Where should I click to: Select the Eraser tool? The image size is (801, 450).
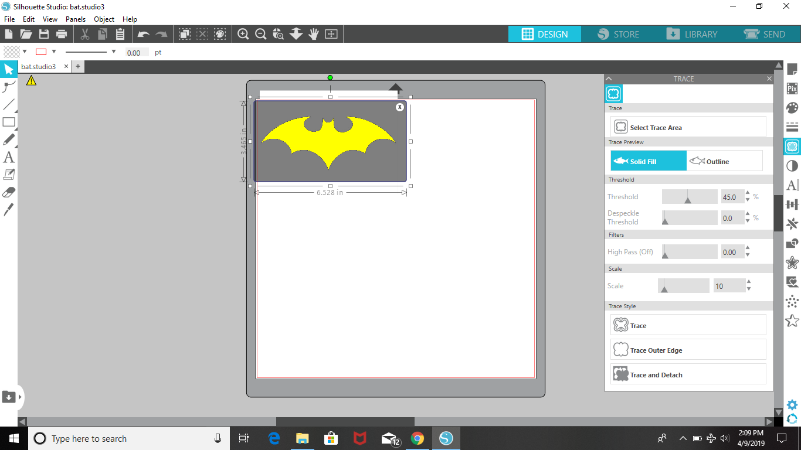(x=9, y=192)
